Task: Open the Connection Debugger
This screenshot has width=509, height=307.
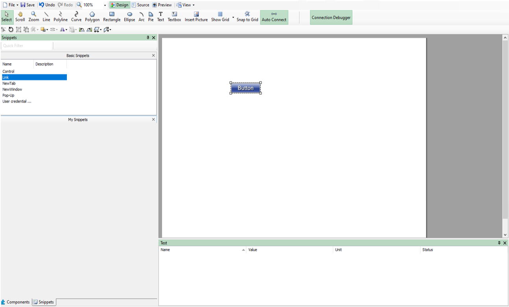Action: pos(331,17)
